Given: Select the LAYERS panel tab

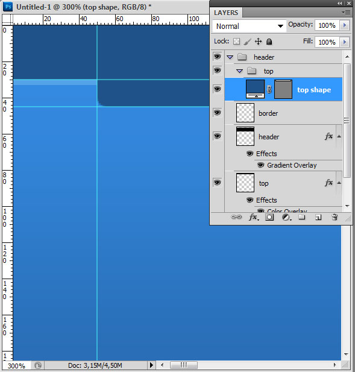Looking at the screenshot, I should pos(226,13).
